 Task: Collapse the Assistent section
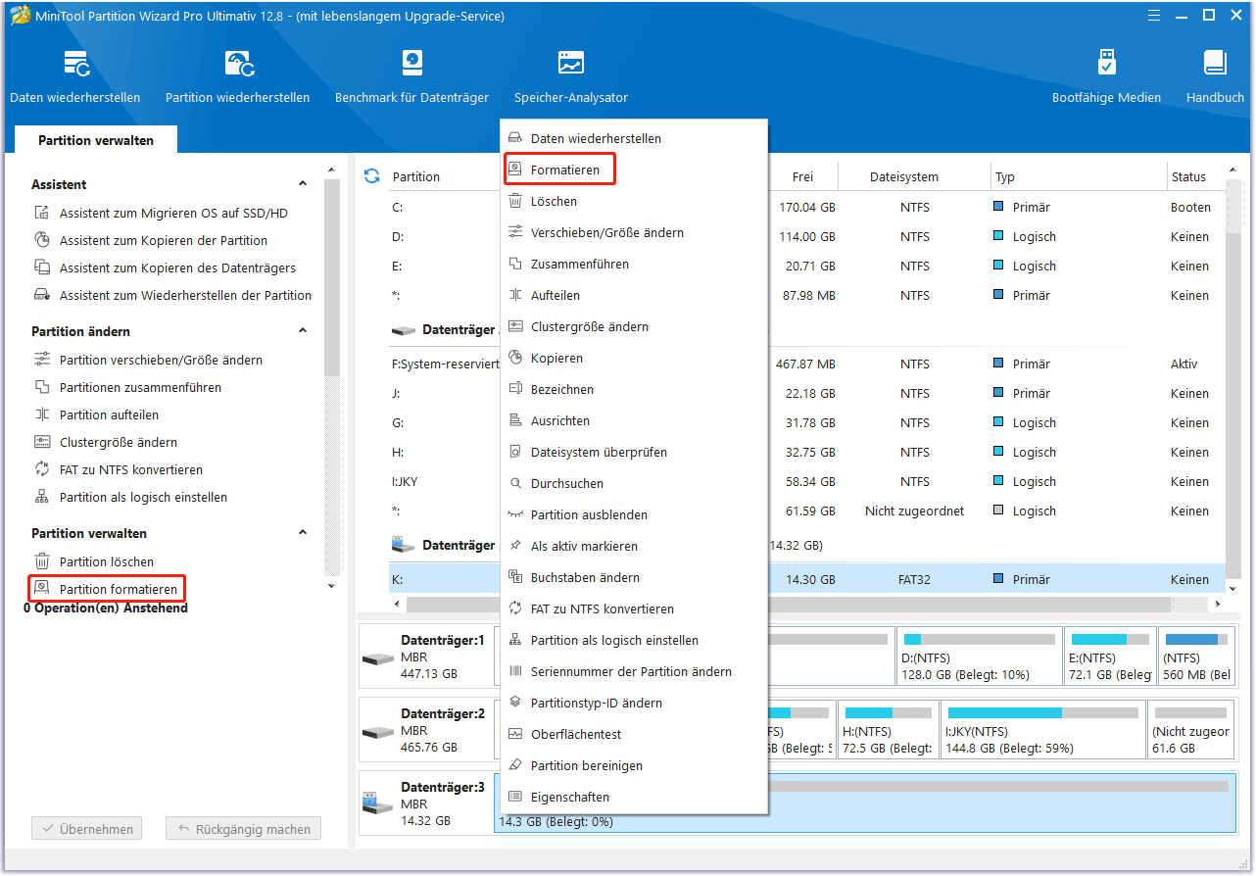point(303,184)
